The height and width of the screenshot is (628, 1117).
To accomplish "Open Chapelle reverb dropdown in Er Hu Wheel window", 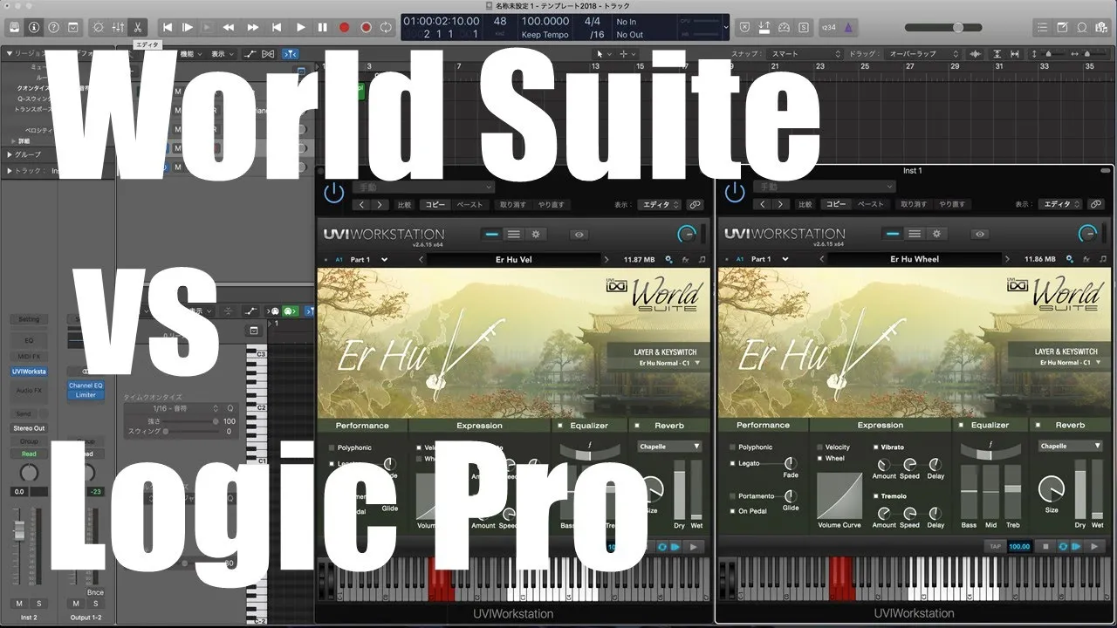I will click(x=1070, y=446).
